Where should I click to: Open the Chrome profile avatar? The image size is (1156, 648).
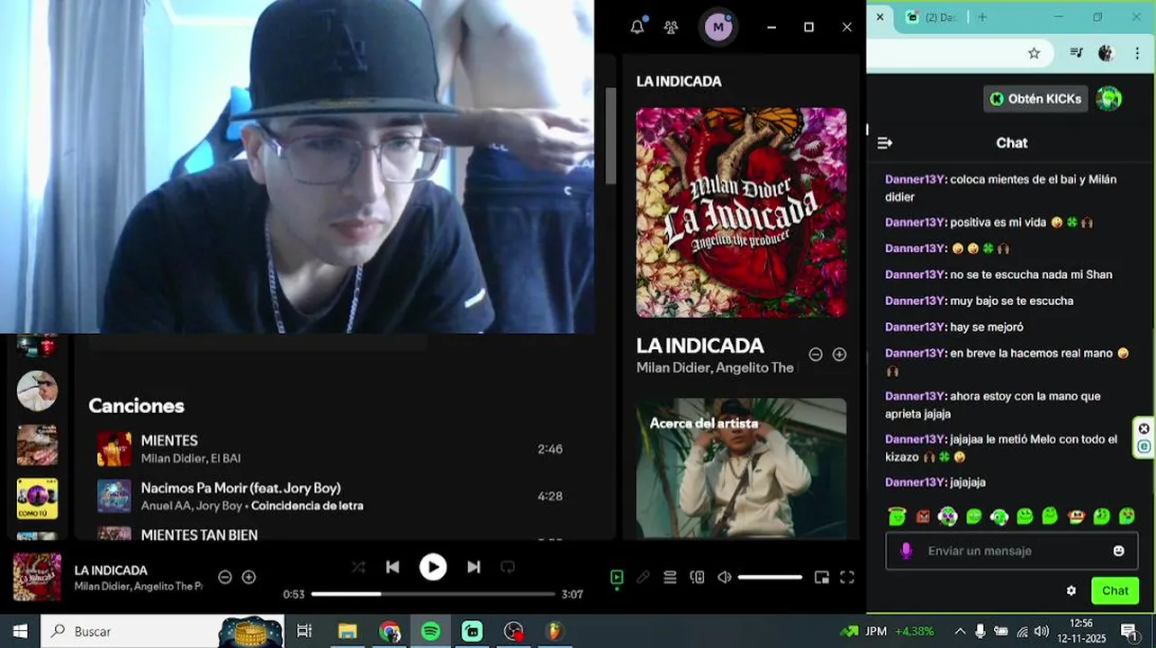[1106, 53]
